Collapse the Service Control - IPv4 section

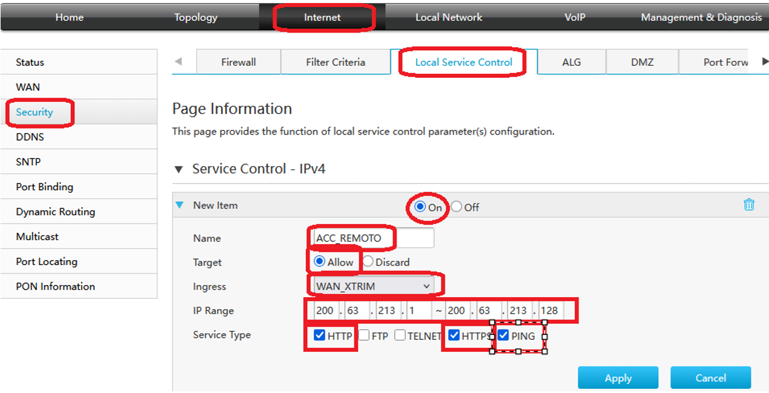178,170
